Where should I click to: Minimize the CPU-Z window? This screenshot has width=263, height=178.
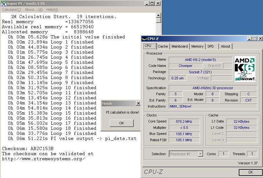coord(249,39)
